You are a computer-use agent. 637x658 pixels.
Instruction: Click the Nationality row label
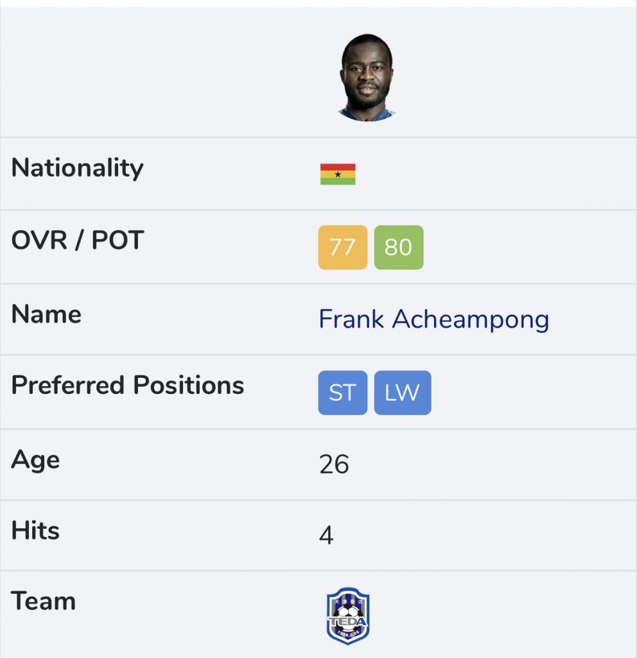(x=77, y=168)
